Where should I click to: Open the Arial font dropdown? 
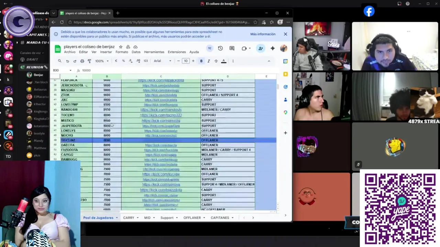pyautogui.click(x=163, y=61)
